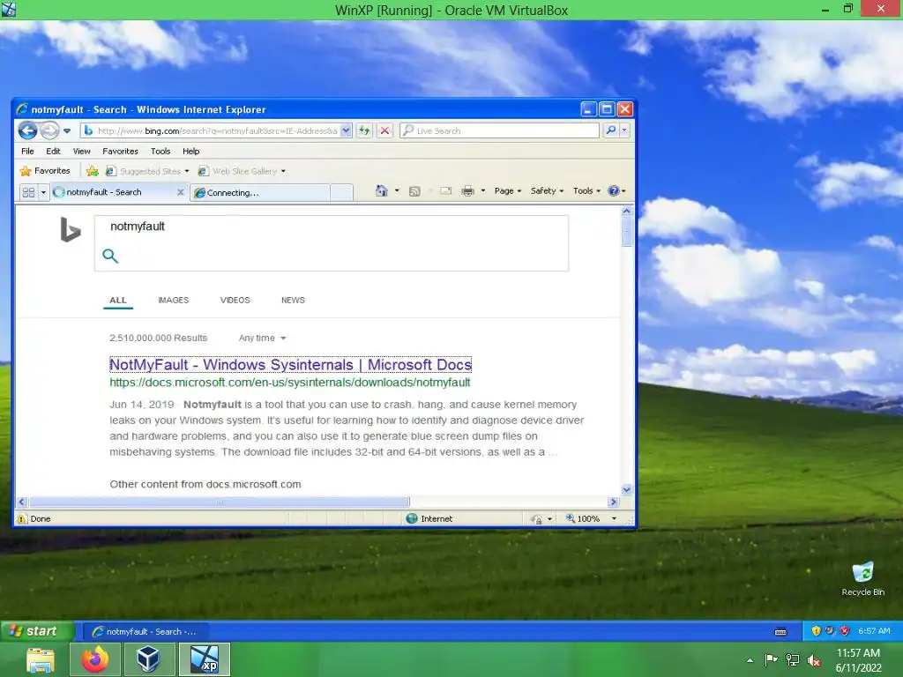
Task: Open Suggested Sites dropdown
Action: click(147, 171)
